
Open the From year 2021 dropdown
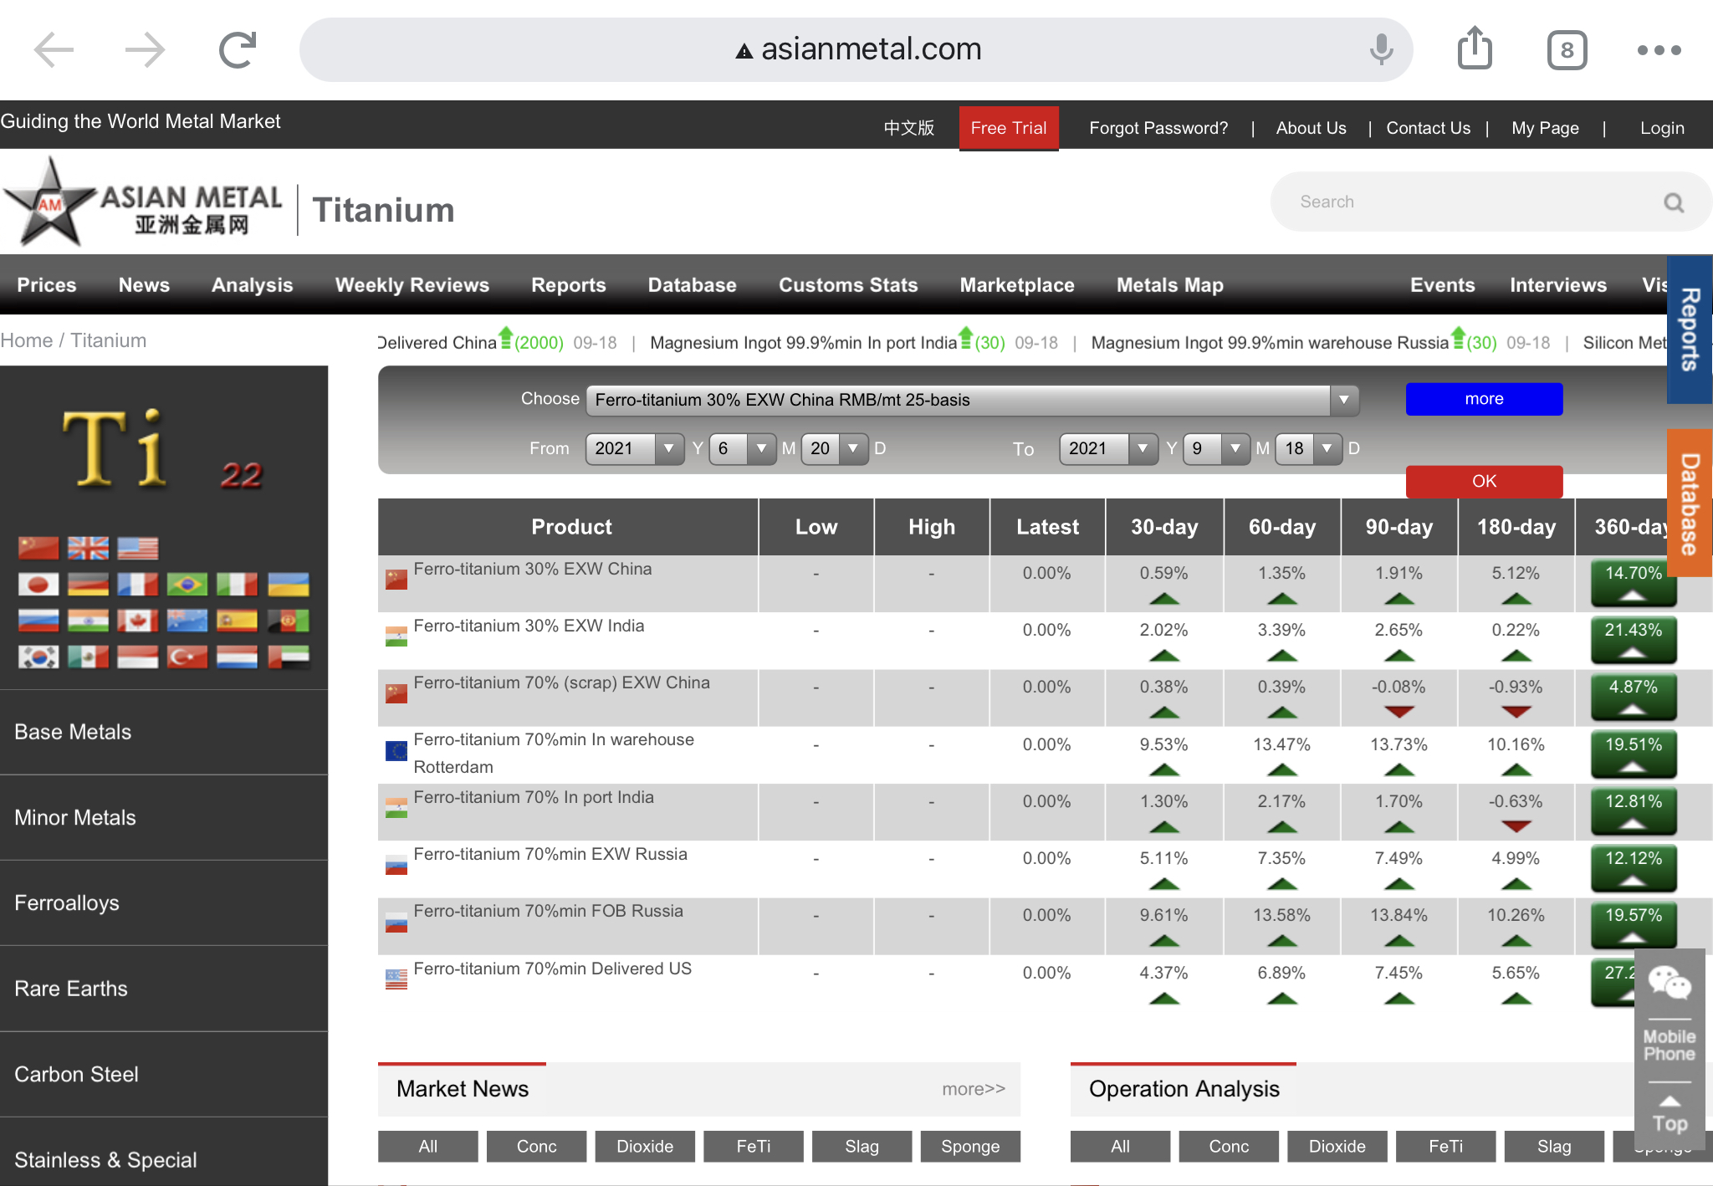(x=635, y=448)
